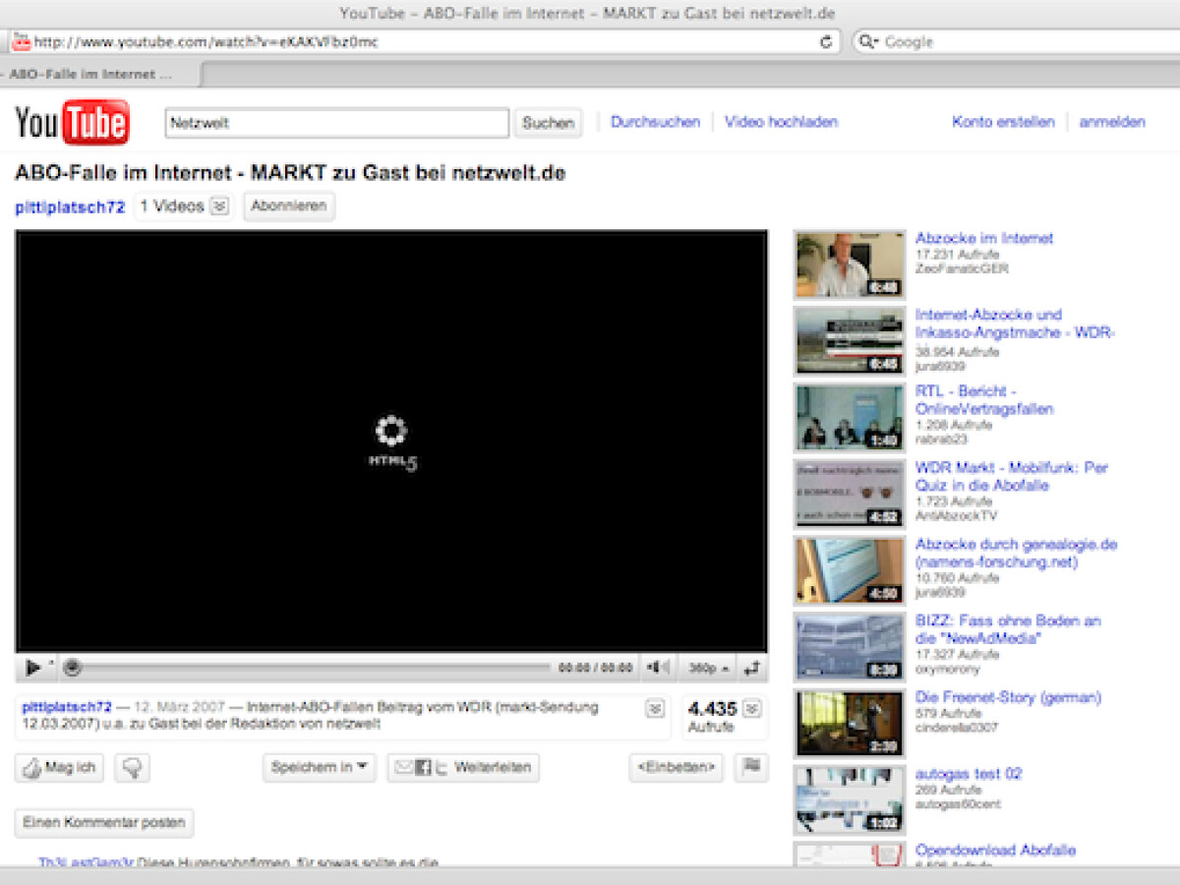
Task: Open autogas test 02 video thumbnail
Action: pos(850,799)
